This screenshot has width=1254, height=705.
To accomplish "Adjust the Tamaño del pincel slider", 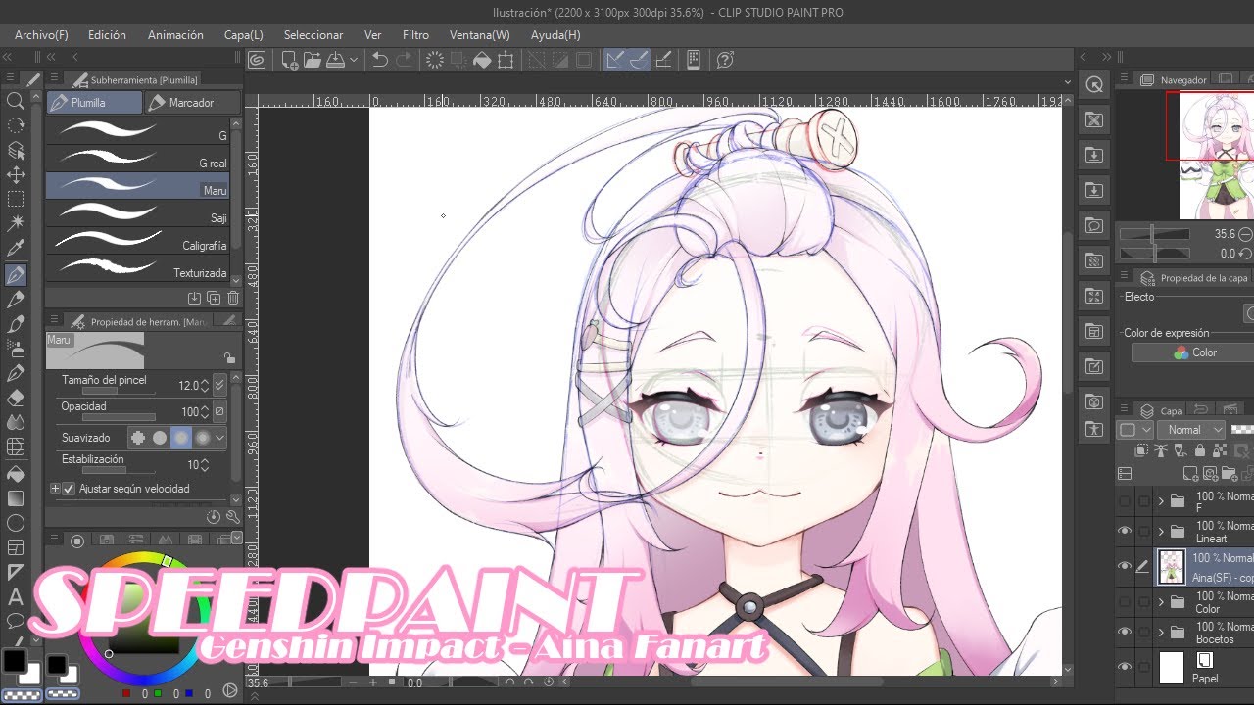I will 118,391.
